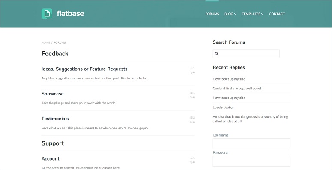Open the Forums nav item

[212, 14]
